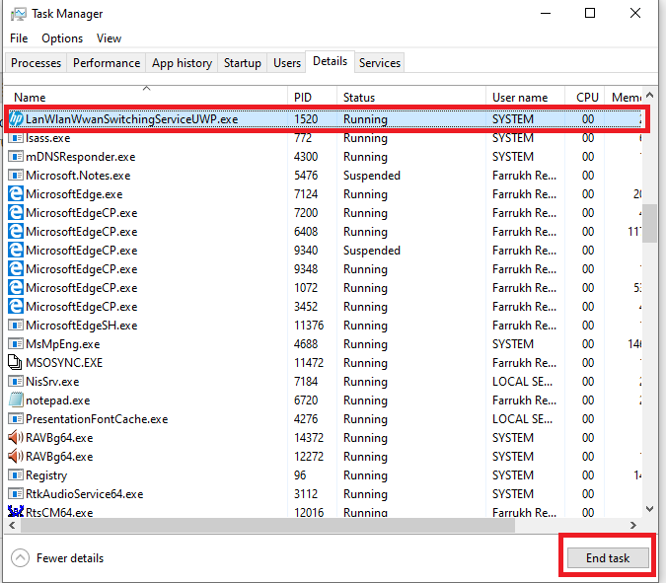Click the End task button
The image size is (666, 583).
608,557
